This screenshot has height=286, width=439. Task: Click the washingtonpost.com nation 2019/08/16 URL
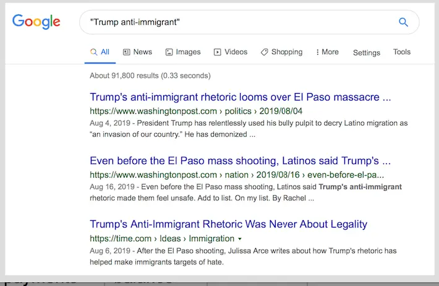(x=237, y=174)
